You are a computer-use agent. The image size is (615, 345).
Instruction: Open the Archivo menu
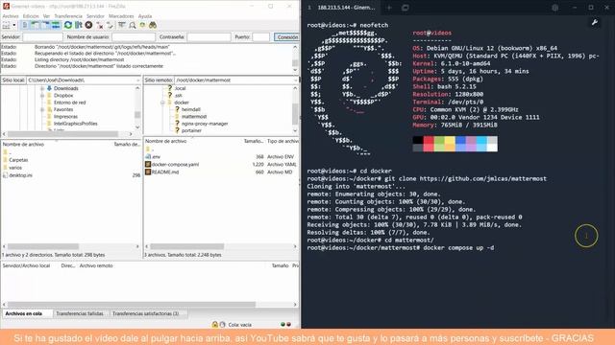11,16
